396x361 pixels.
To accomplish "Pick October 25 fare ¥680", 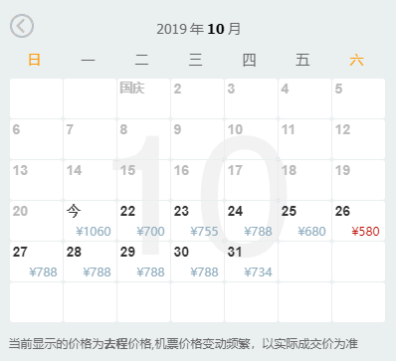I will pyautogui.click(x=304, y=221).
